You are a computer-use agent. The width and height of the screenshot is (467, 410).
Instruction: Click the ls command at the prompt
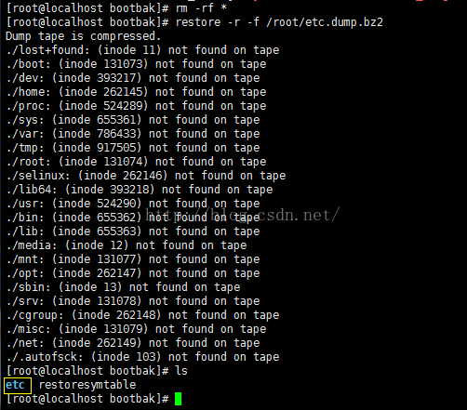[181, 371]
